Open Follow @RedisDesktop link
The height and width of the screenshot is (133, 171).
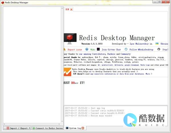pyautogui.click(x=141, y=49)
